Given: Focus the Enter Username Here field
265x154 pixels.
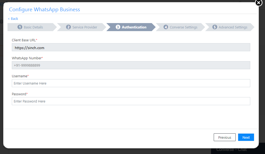Looking at the screenshot, I should pyautogui.click(x=131, y=83).
